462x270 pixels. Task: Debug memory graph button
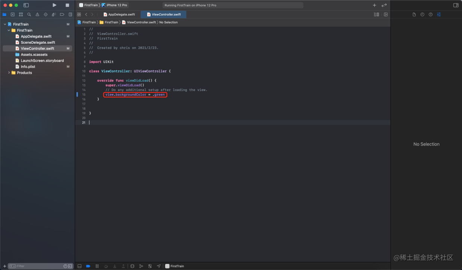point(141,266)
